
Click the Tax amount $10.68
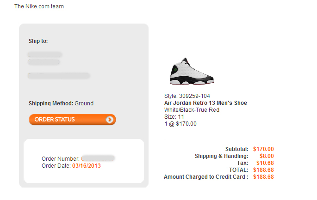click(265, 163)
